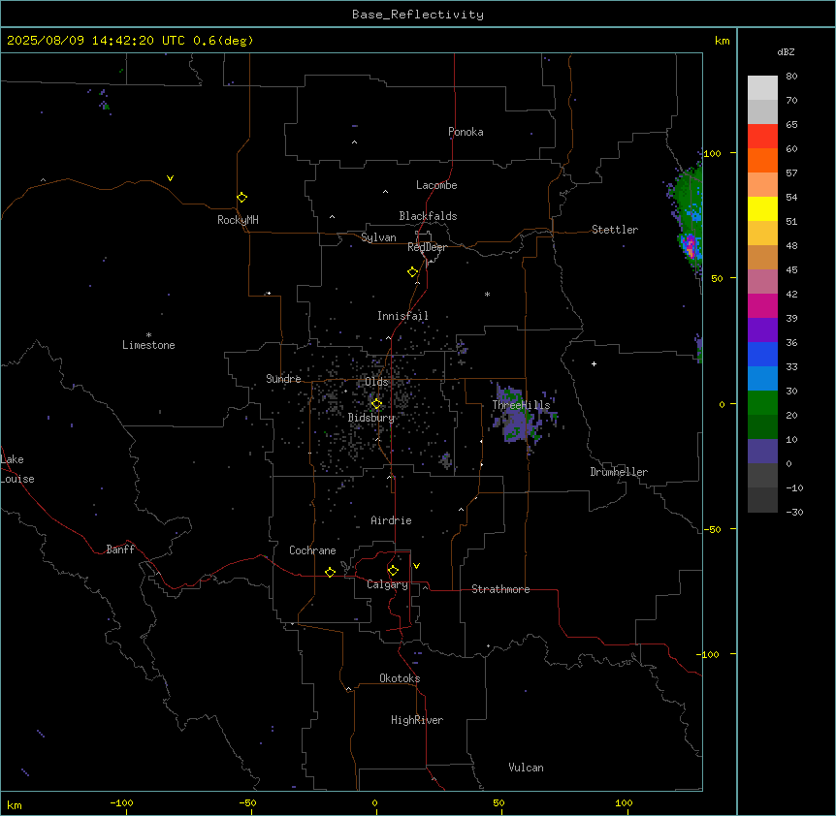Viewport: 836px width, 816px height.
Task: Click the white asterisk east of Innisfail
Action: tap(487, 294)
